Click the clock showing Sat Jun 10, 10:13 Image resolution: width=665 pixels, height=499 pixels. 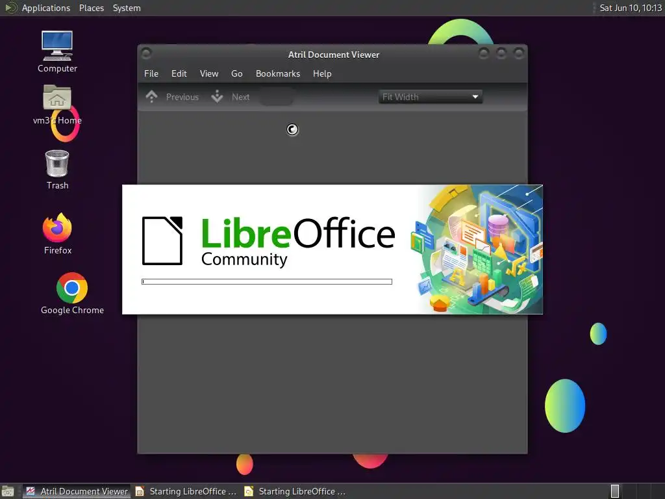630,8
